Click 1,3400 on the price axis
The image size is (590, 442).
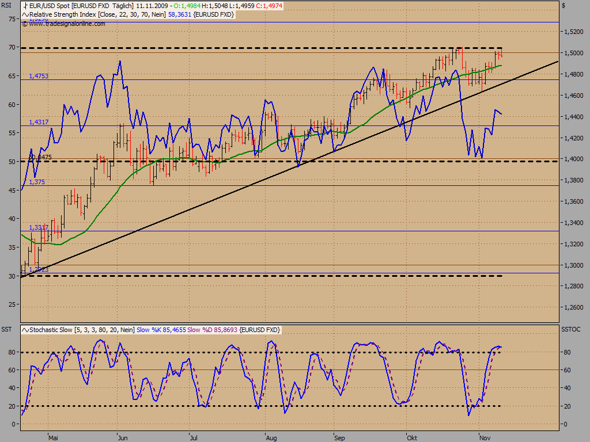pyautogui.click(x=574, y=223)
